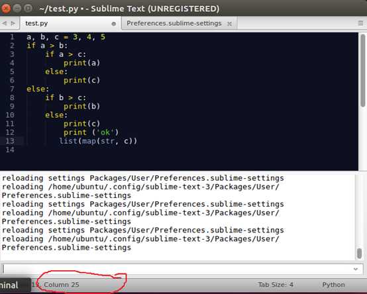The image size is (367, 294).
Task: Click the line a, b, c = 3, 4, 5
Action: click(x=66, y=37)
